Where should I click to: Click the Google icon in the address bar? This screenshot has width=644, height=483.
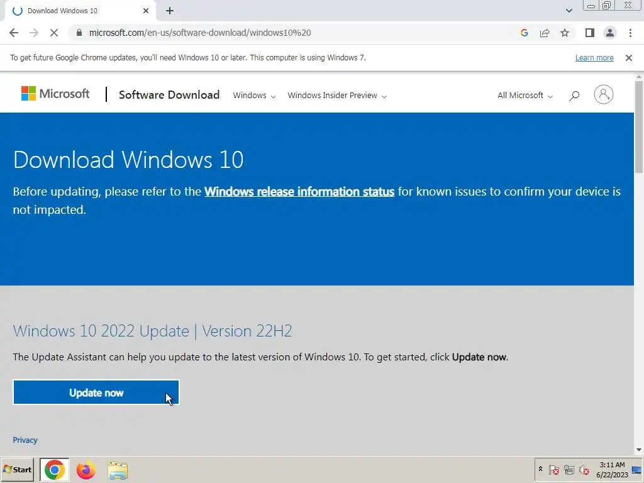click(x=524, y=33)
